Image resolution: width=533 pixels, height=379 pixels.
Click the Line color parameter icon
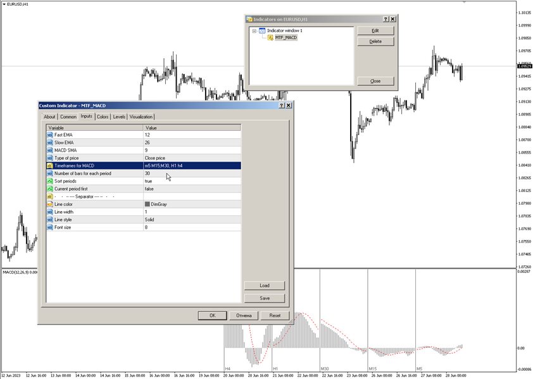coord(51,204)
